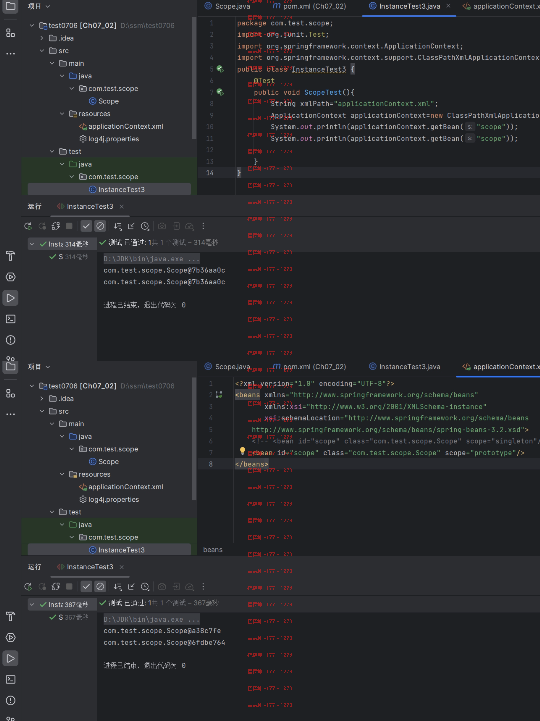Open Structure tool window in upper screenshot sidebar
The width and height of the screenshot is (540, 721).
tap(11, 33)
